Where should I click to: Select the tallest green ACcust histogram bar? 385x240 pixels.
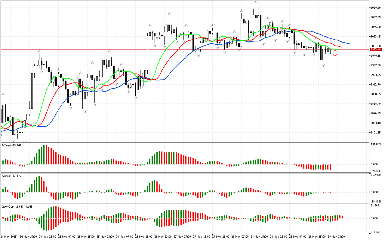[39, 184]
